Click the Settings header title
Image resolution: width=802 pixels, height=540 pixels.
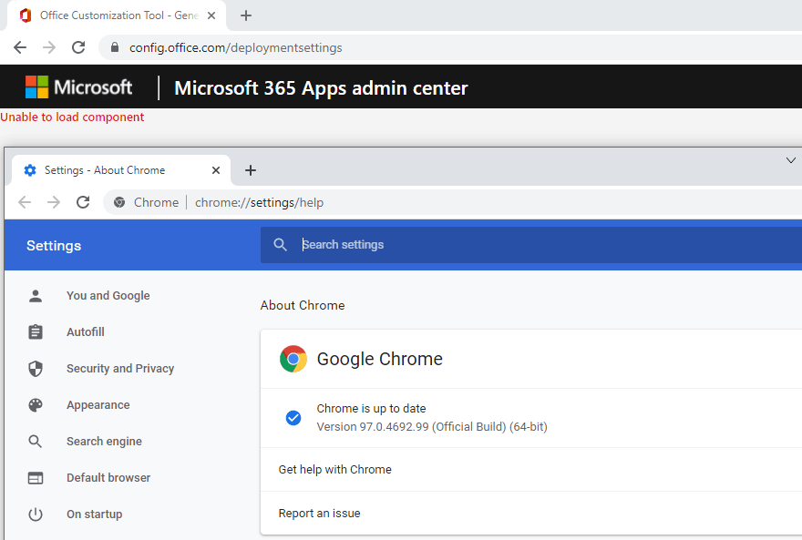(x=54, y=246)
